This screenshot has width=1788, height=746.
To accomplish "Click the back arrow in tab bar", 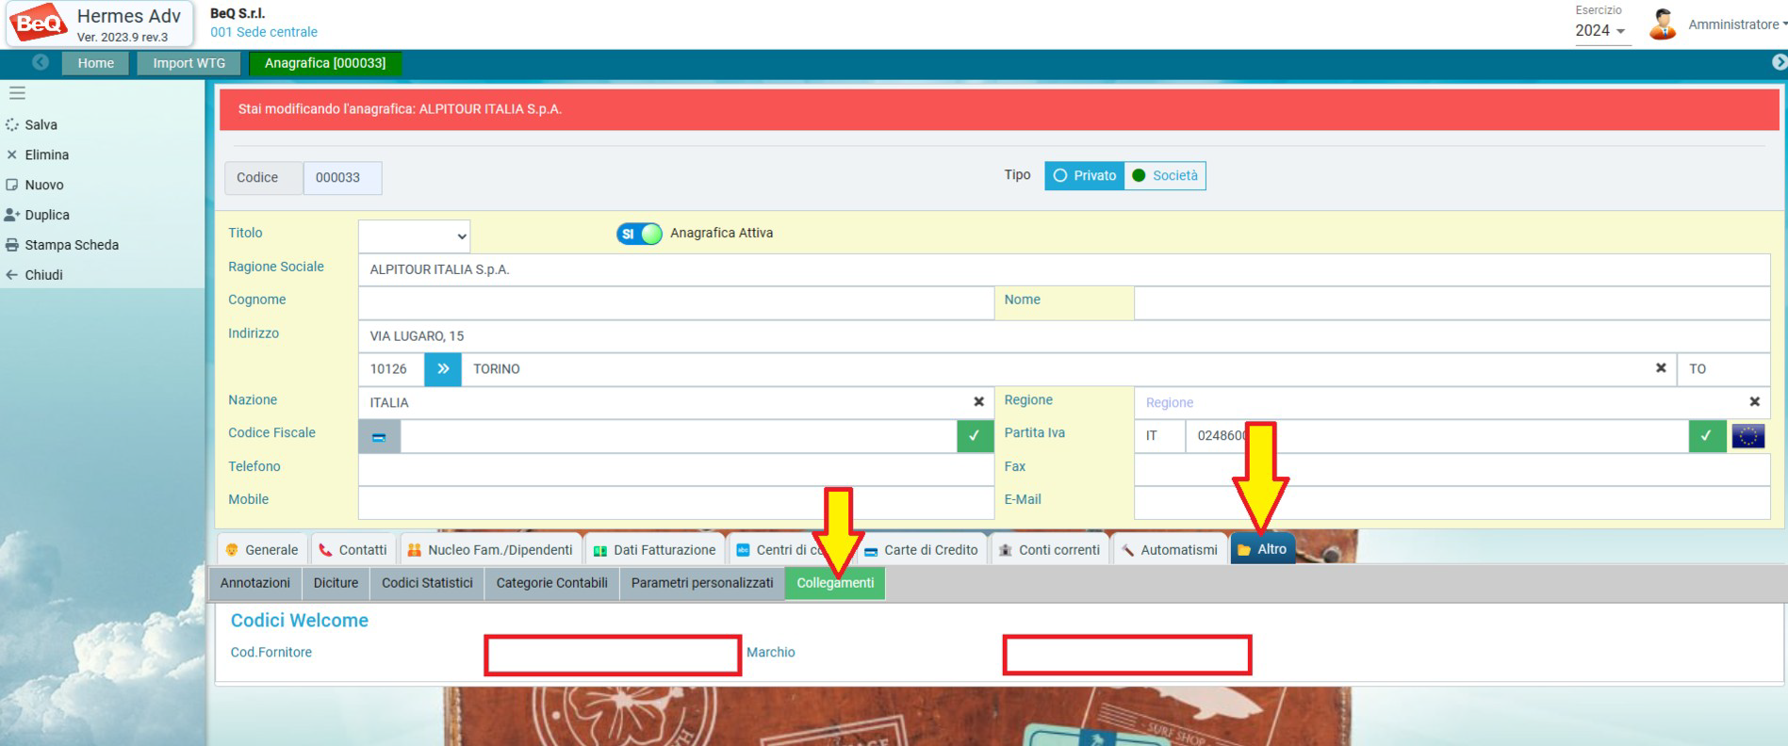I will tap(40, 62).
